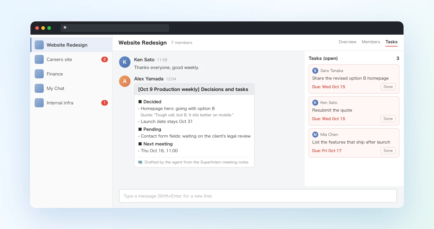This screenshot has height=229, width=434.
Task: Click Alex Yamada's name in the chat
Action: pyautogui.click(x=149, y=79)
